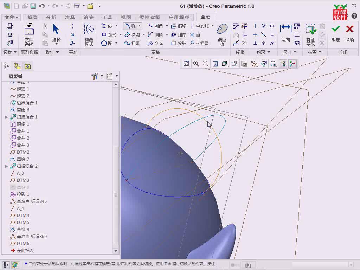The image size is (360, 270).
Task: Select the Spline (样条) tool
Action: 132,43
